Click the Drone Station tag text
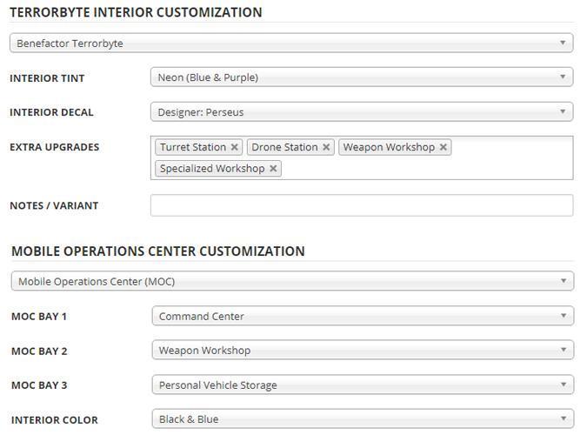 pyautogui.click(x=284, y=147)
